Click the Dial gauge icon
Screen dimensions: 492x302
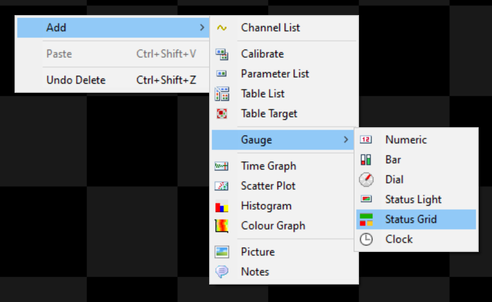point(366,180)
